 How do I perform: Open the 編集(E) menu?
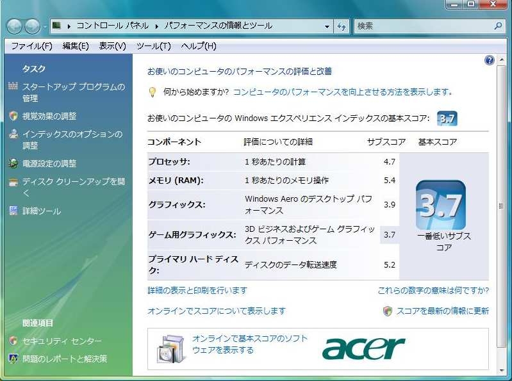[x=76, y=46]
